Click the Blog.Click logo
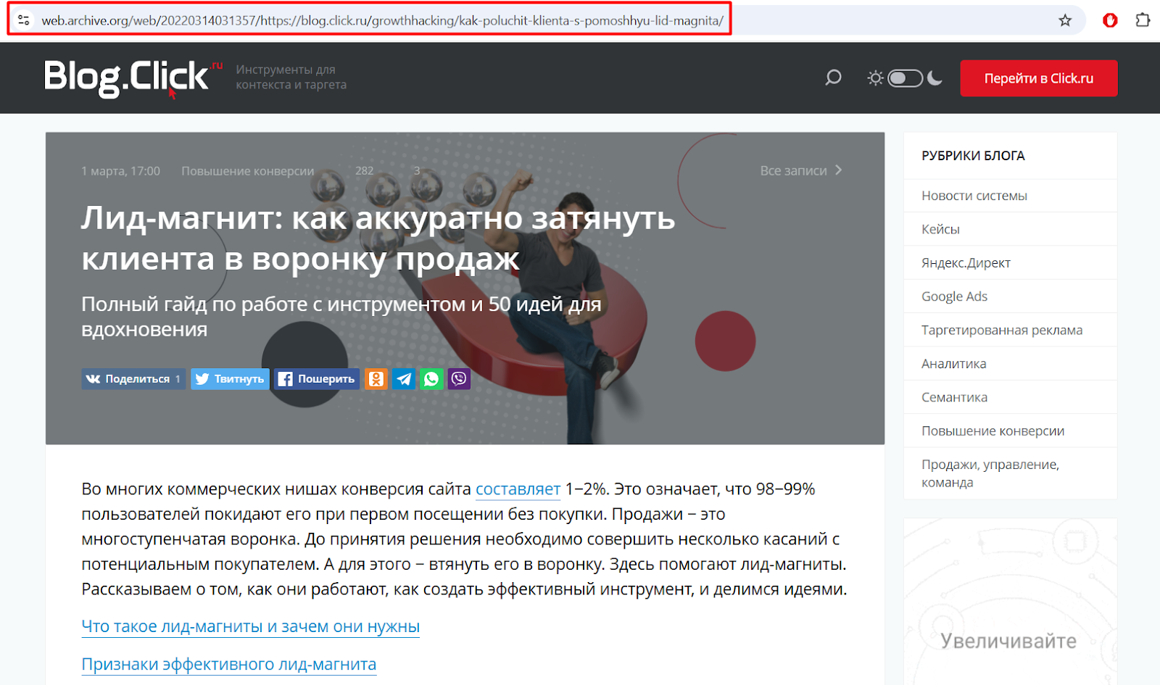The height and width of the screenshot is (685, 1160). (x=128, y=77)
